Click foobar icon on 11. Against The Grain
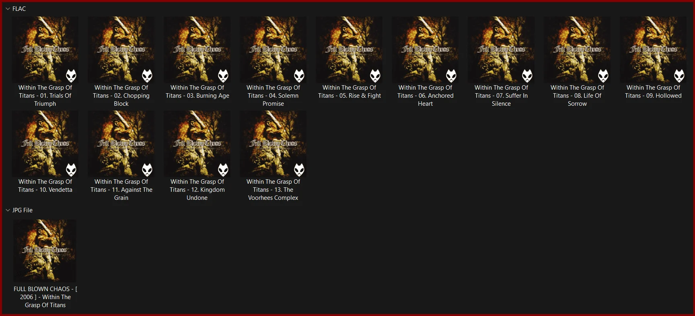 [x=147, y=170]
